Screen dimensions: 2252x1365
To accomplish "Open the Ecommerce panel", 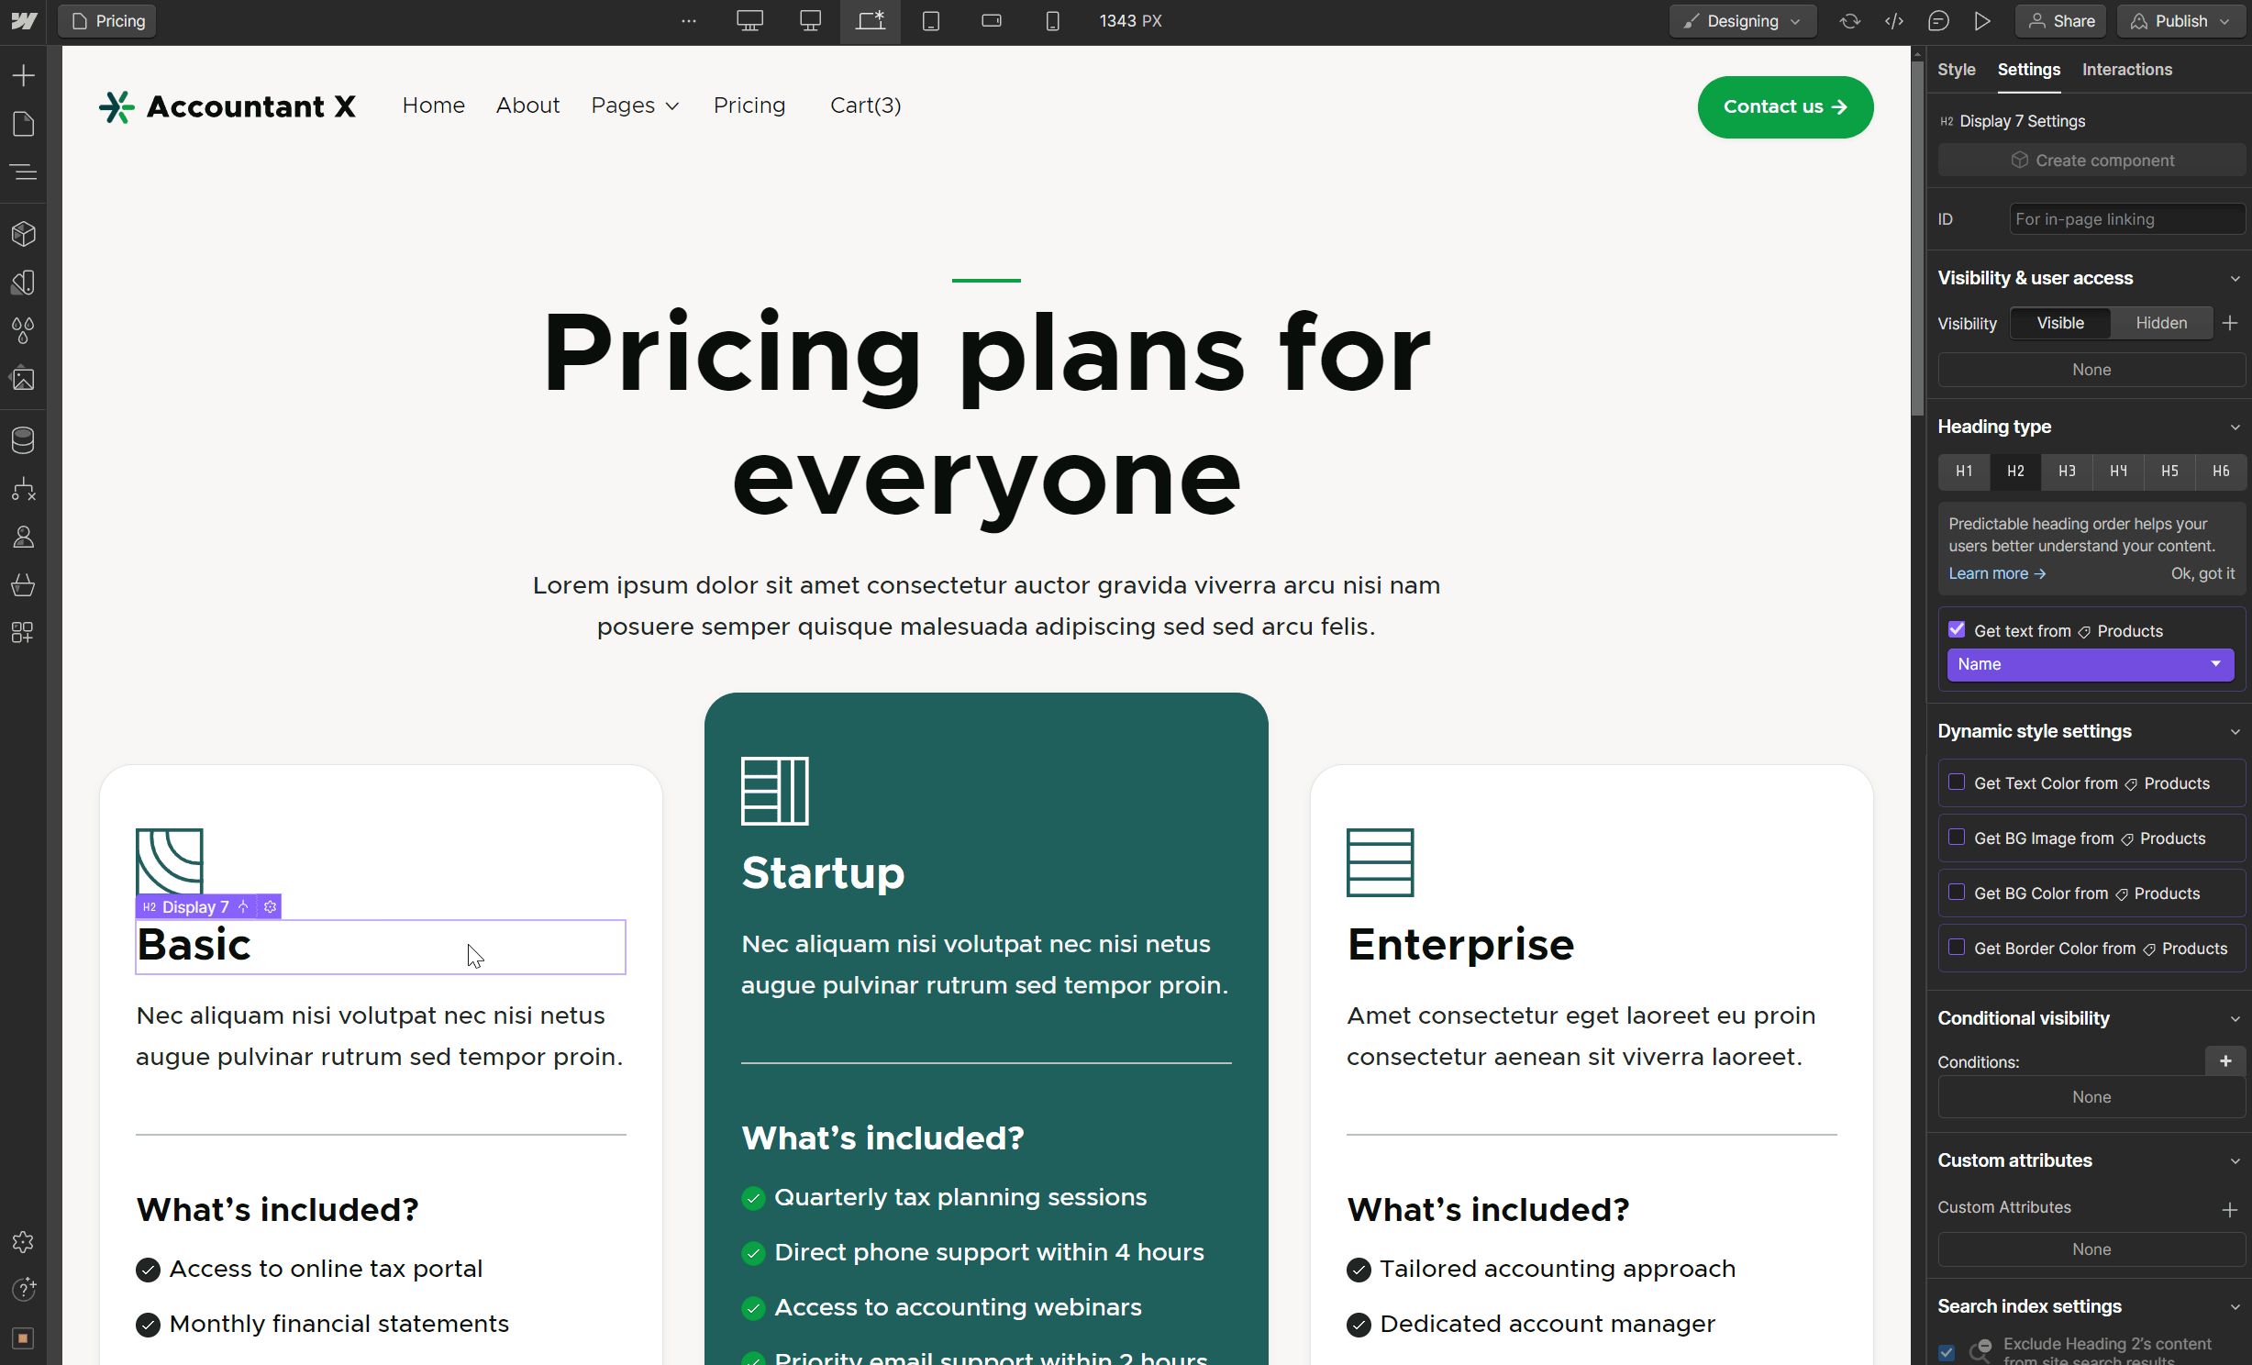I will click(23, 584).
